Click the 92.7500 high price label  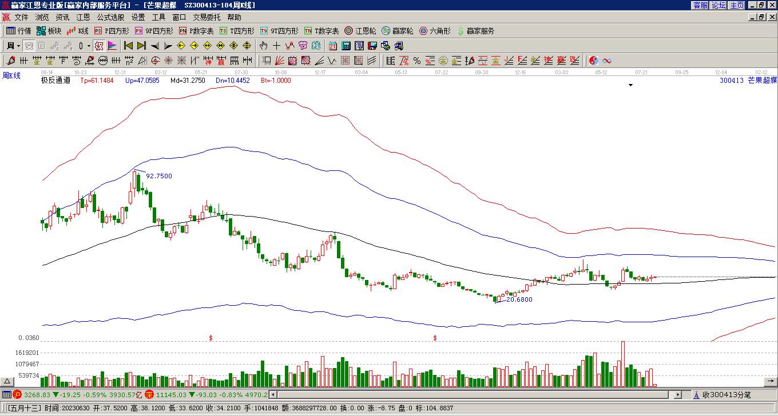(x=159, y=176)
